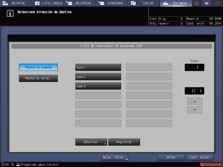The height and width of the screenshot is (167, 223).
Task: Click the speaker sound icon
Action: click(x=207, y=3)
